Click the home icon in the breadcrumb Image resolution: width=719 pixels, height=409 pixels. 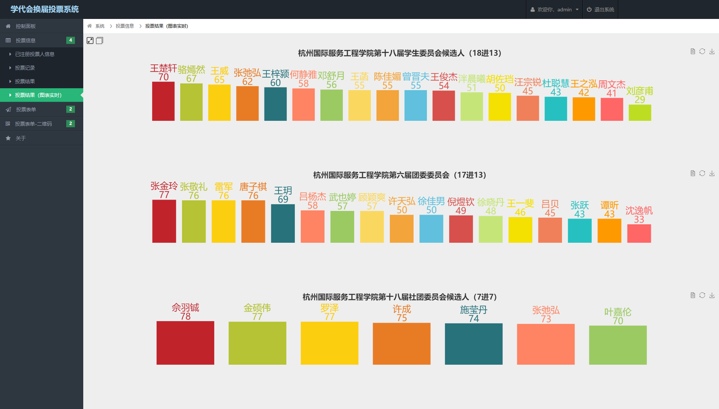coord(90,26)
